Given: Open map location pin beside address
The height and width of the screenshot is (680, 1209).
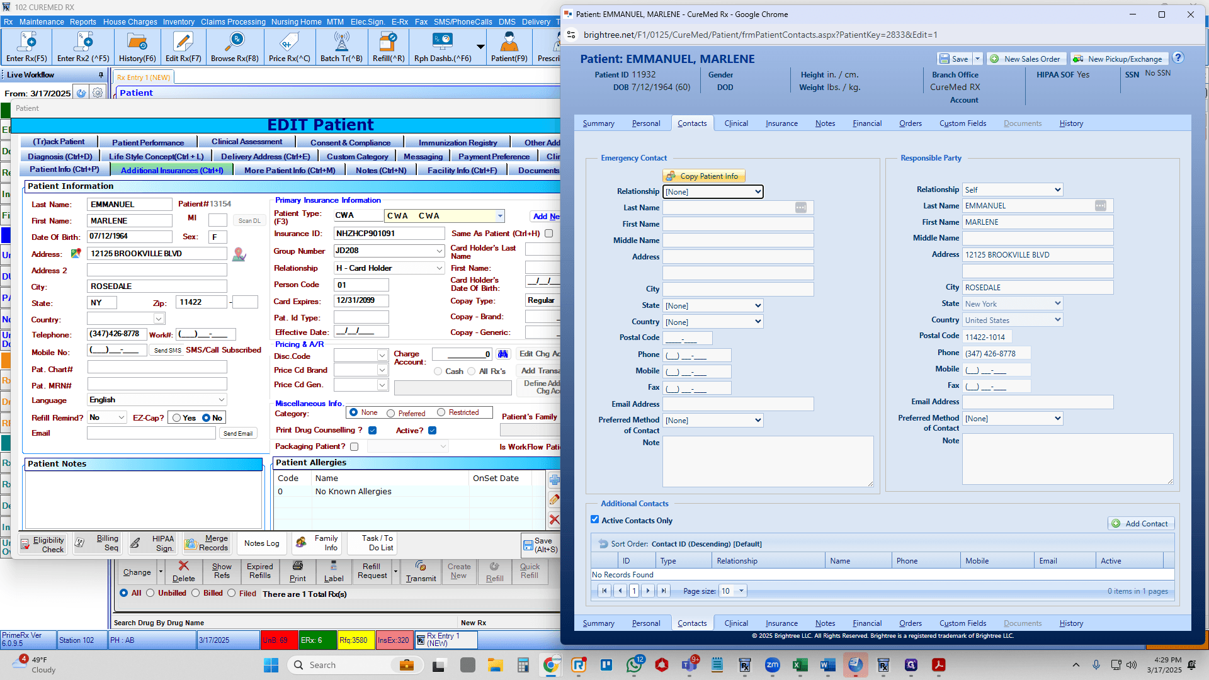Looking at the screenshot, I should pos(239,254).
